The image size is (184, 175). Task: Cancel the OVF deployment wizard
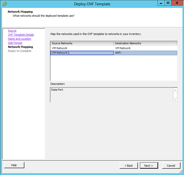pos(171,166)
